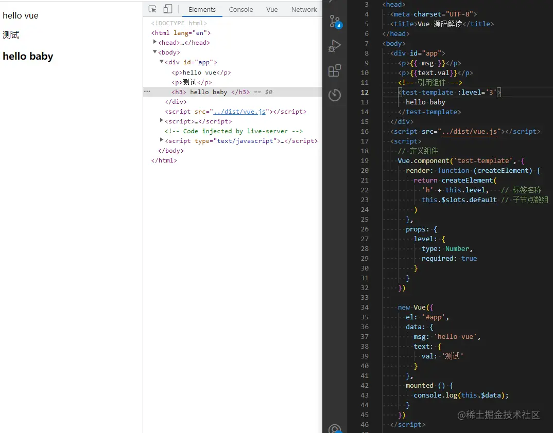Click the title text 'Vue 源码解读' in editor

point(440,24)
